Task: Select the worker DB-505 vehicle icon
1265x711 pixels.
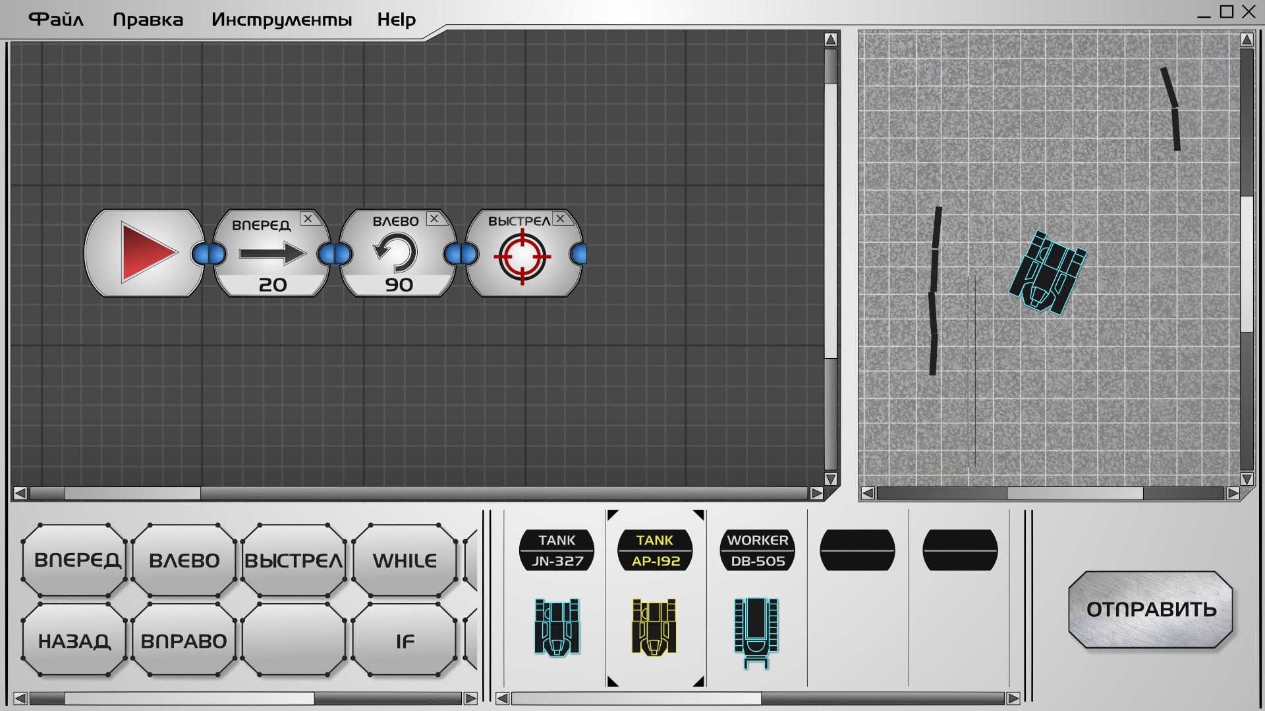Action: pos(756,631)
